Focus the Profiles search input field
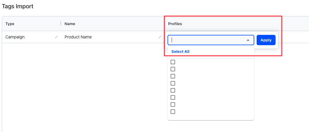Viewport: 309px width, 132px height. (x=207, y=40)
